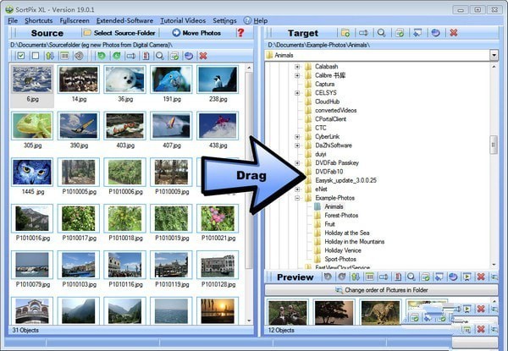Click the red delete icon in Target toolbar

(x=453, y=32)
